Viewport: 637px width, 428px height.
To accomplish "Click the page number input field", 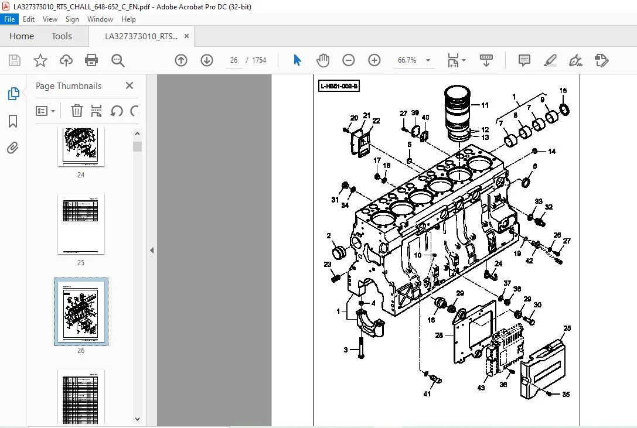I will point(234,60).
